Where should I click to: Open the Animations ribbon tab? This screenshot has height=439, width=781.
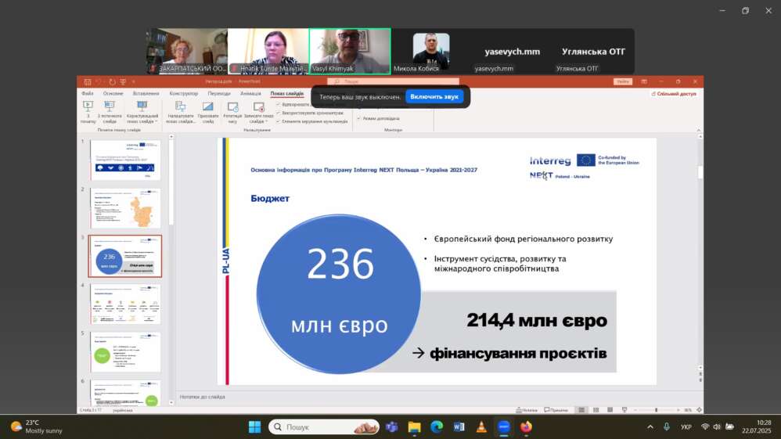250,94
